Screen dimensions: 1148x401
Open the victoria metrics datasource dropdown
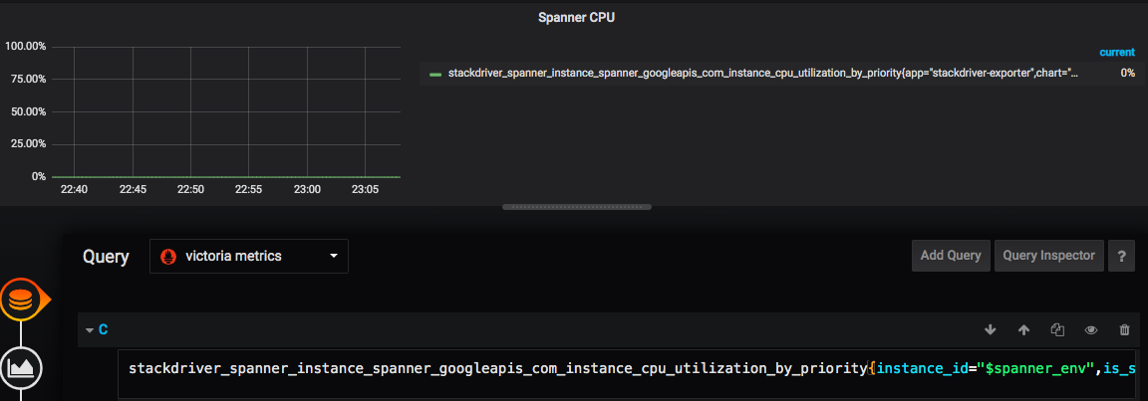tap(249, 257)
